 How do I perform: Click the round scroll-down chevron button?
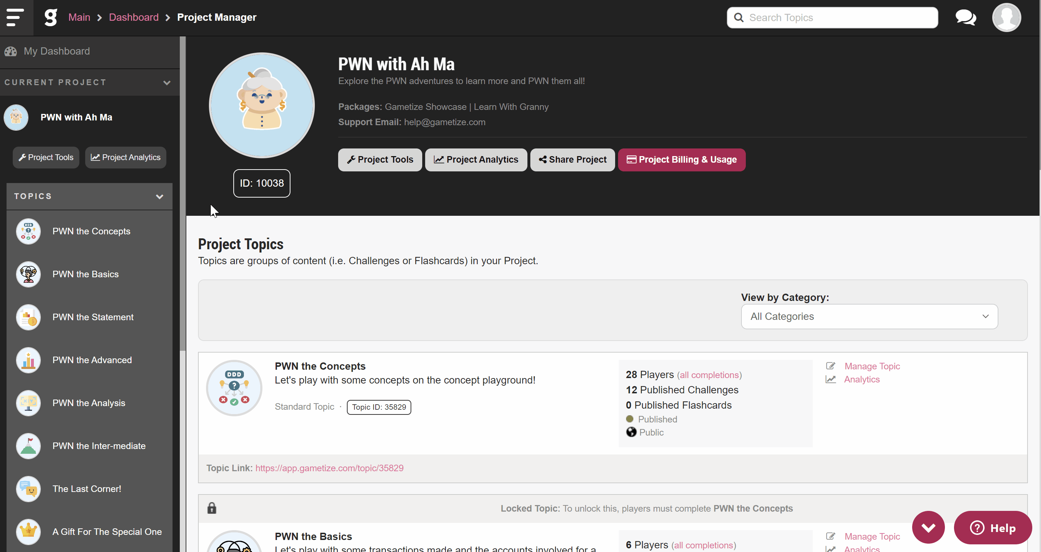[x=928, y=527]
